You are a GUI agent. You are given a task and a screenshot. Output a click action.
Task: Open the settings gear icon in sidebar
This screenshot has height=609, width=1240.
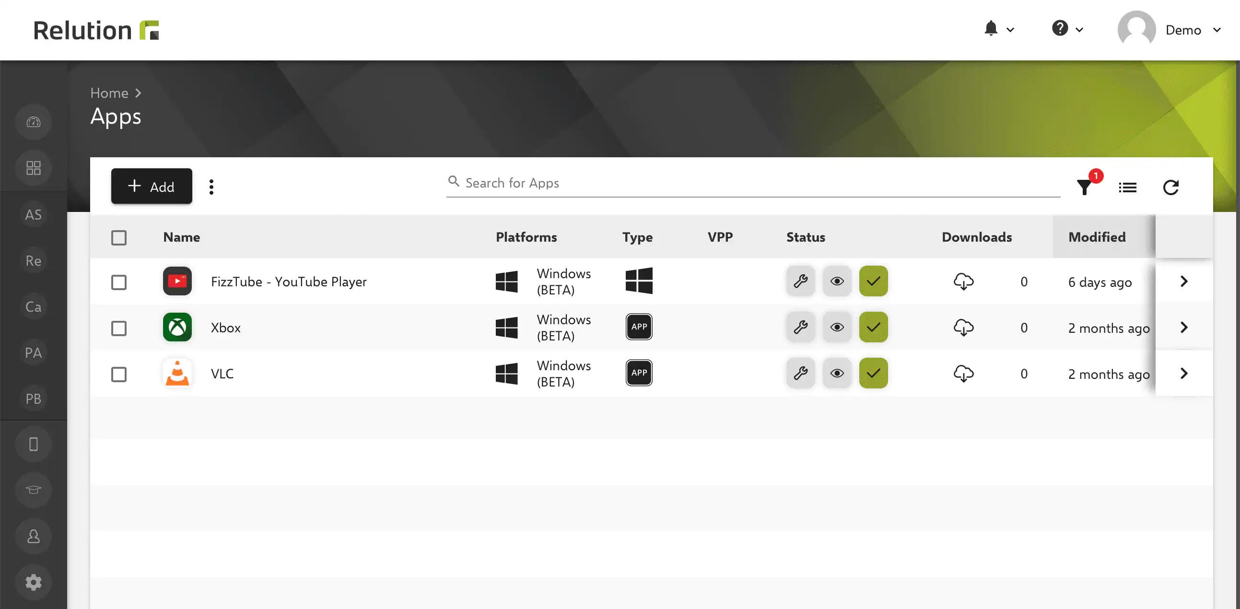tap(33, 583)
